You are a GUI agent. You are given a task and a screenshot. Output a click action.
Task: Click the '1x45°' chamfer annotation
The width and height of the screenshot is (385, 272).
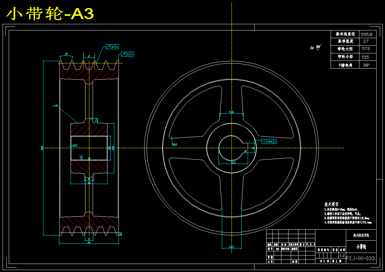[x=74, y=146]
